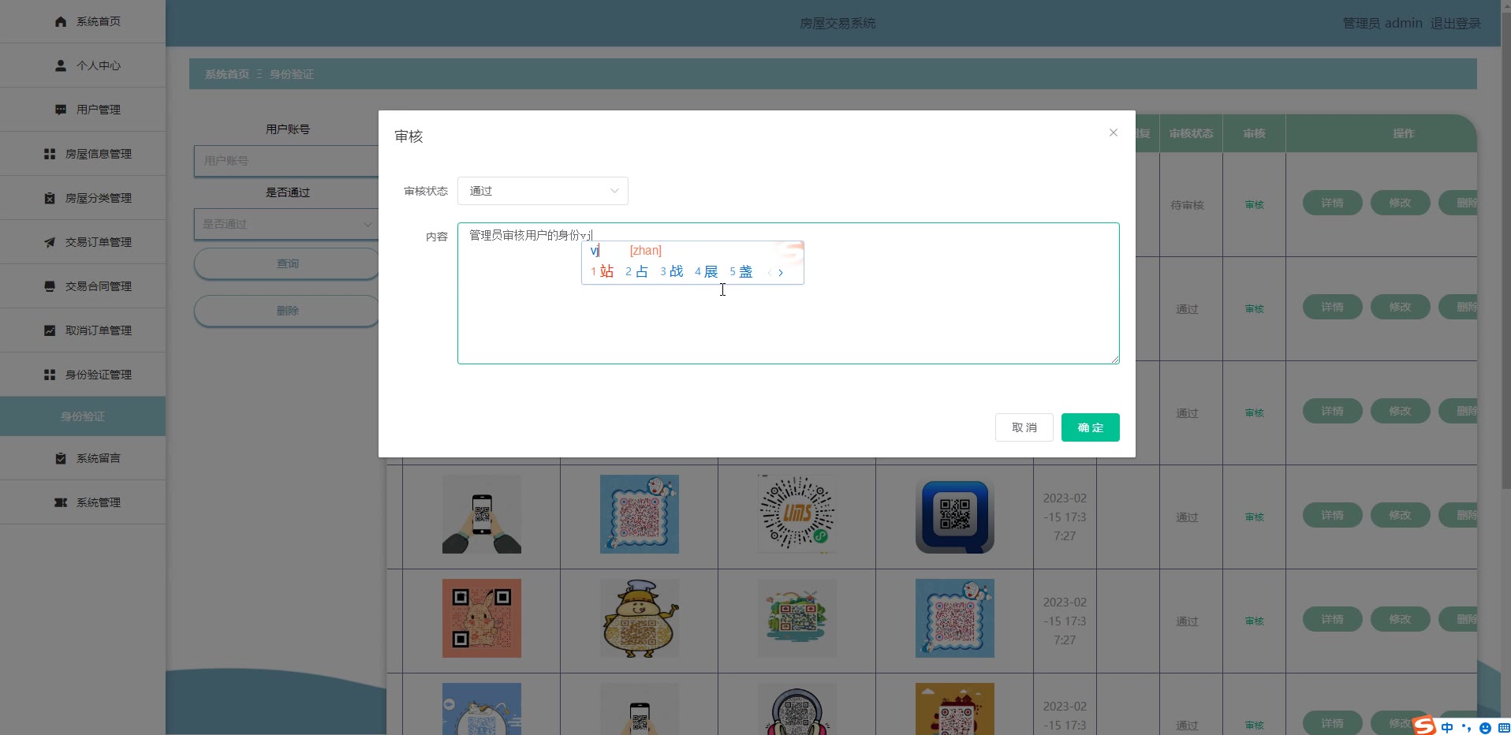This screenshot has height=735, width=1511.
Task: Click the punctuation icon in the IME bar
Action: click(1466, 728)
